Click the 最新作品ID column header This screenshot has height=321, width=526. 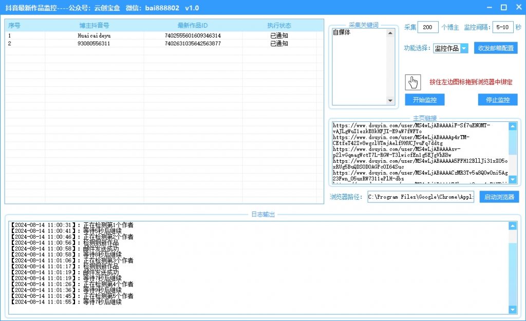193,26
